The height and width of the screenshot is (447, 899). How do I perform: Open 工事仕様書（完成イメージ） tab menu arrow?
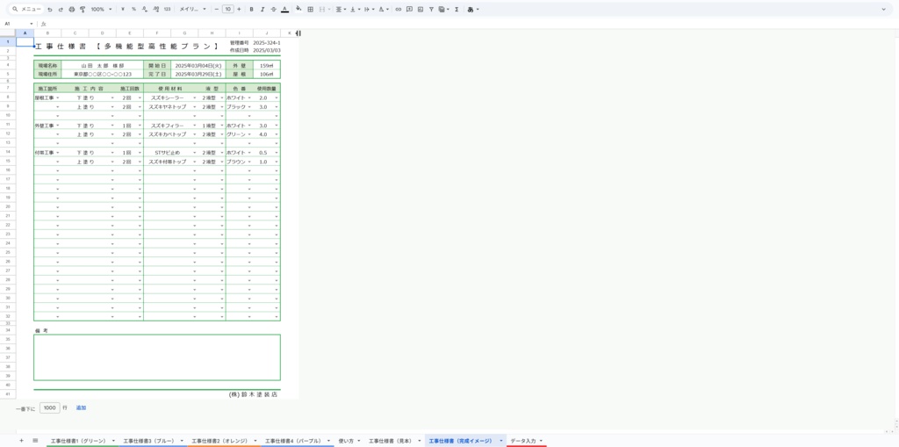[x=501, y=441]
